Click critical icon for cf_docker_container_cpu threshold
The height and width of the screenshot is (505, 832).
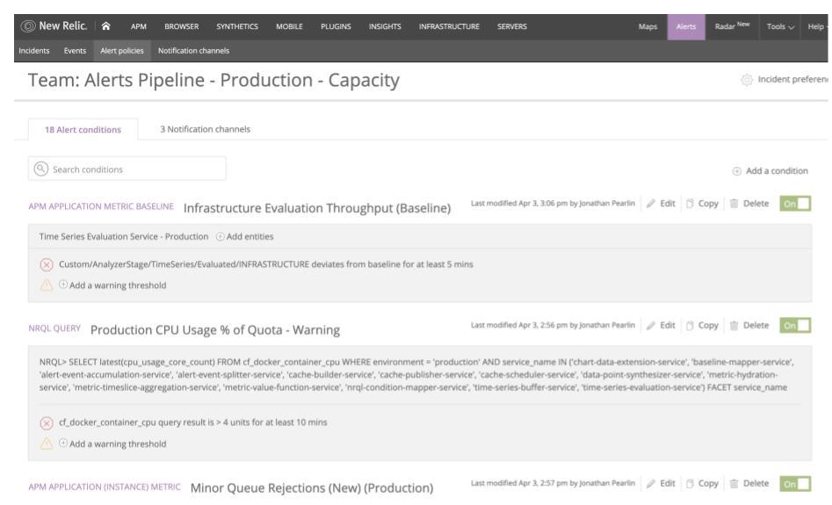coord(47,422)
